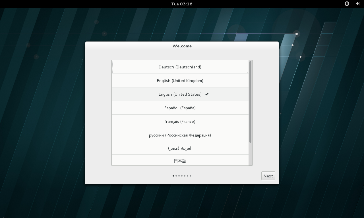
Task: Click the language list scrollbar thumb
Action: click(250, 102)
